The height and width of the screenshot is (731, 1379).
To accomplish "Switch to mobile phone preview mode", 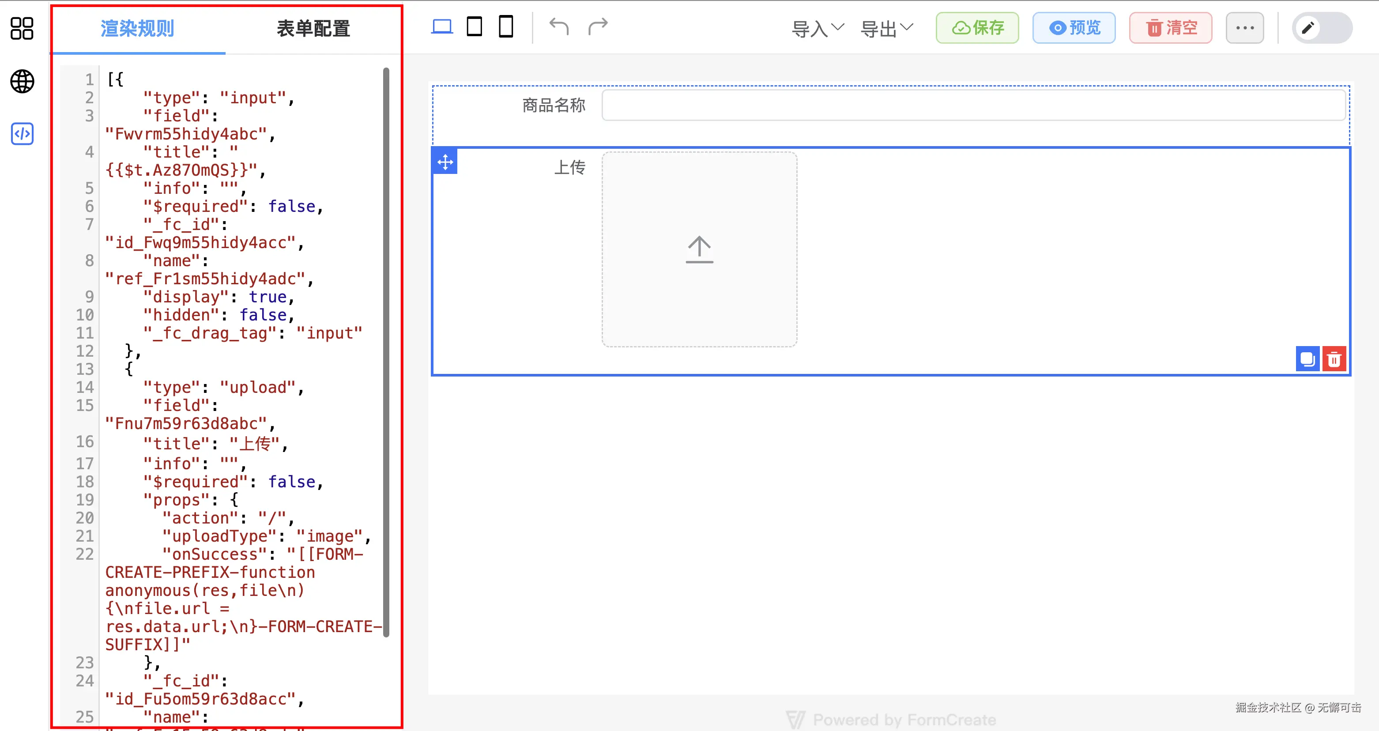I will (506, 26).
